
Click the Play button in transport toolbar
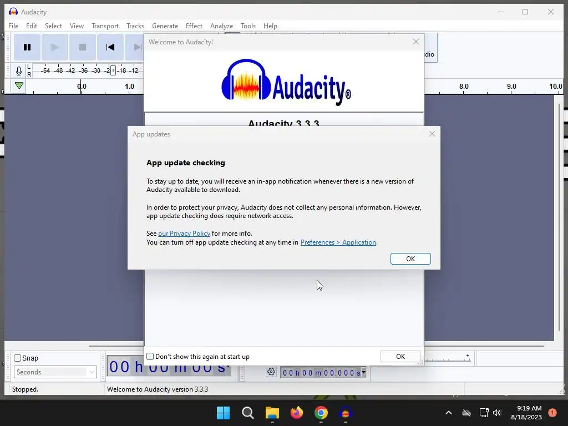coord(55,47)
